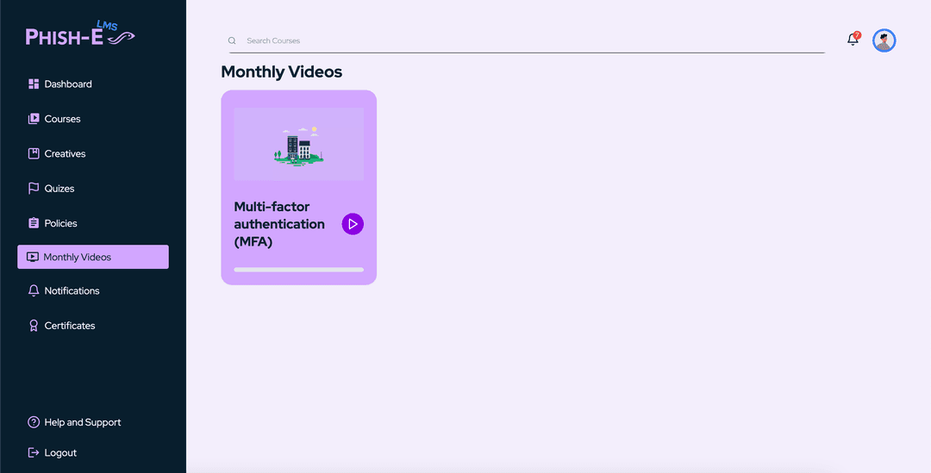View Certificates page

point(70,326)
